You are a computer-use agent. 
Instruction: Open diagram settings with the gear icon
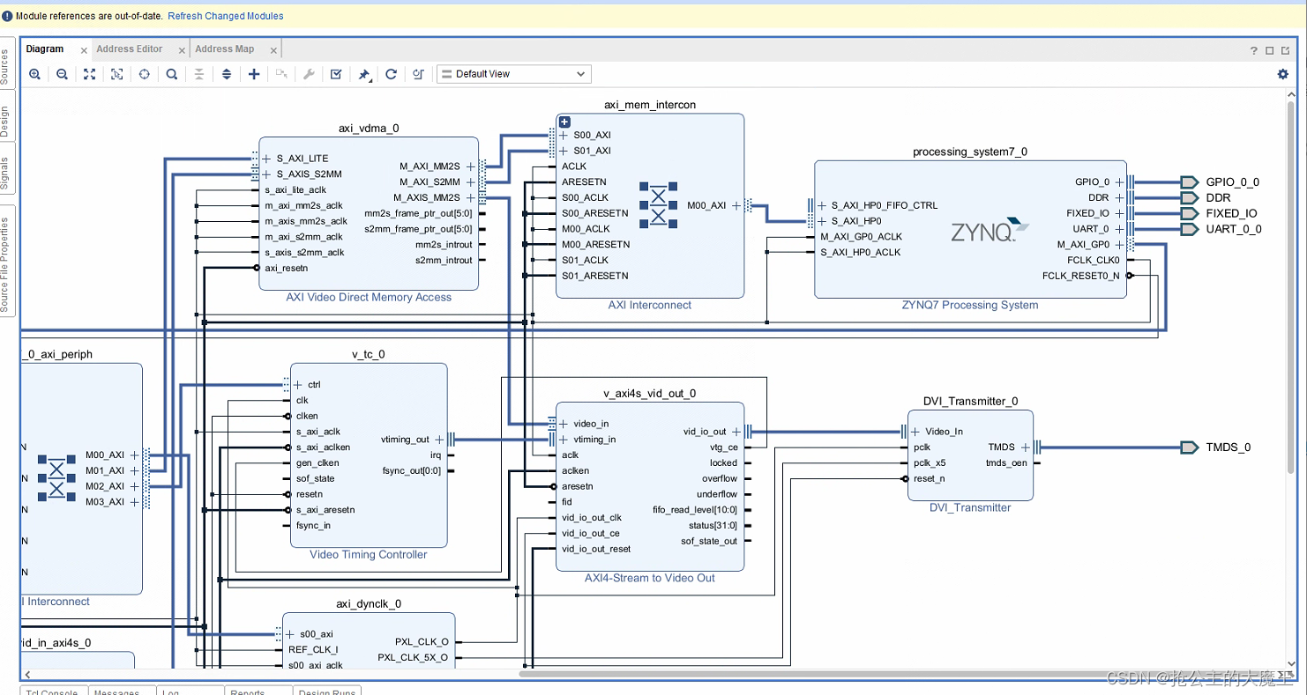tap(1283, 74)
